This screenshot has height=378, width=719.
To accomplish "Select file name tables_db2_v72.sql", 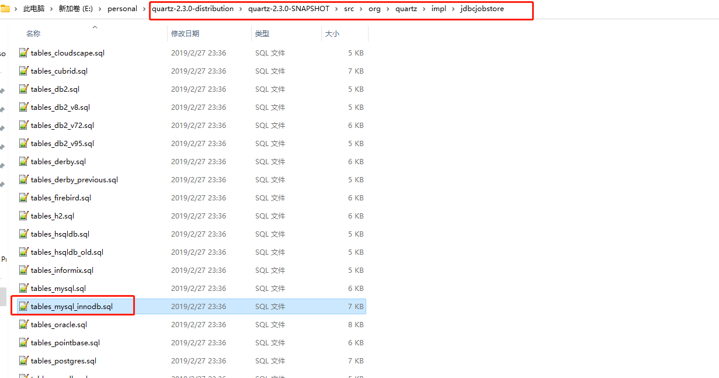I will [62, 125].
